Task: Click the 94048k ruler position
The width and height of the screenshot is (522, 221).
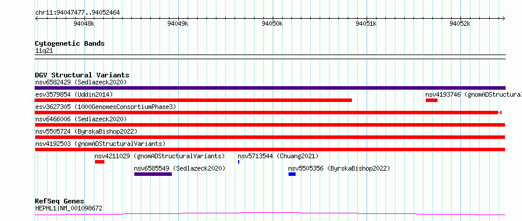Action: (84, 23)
